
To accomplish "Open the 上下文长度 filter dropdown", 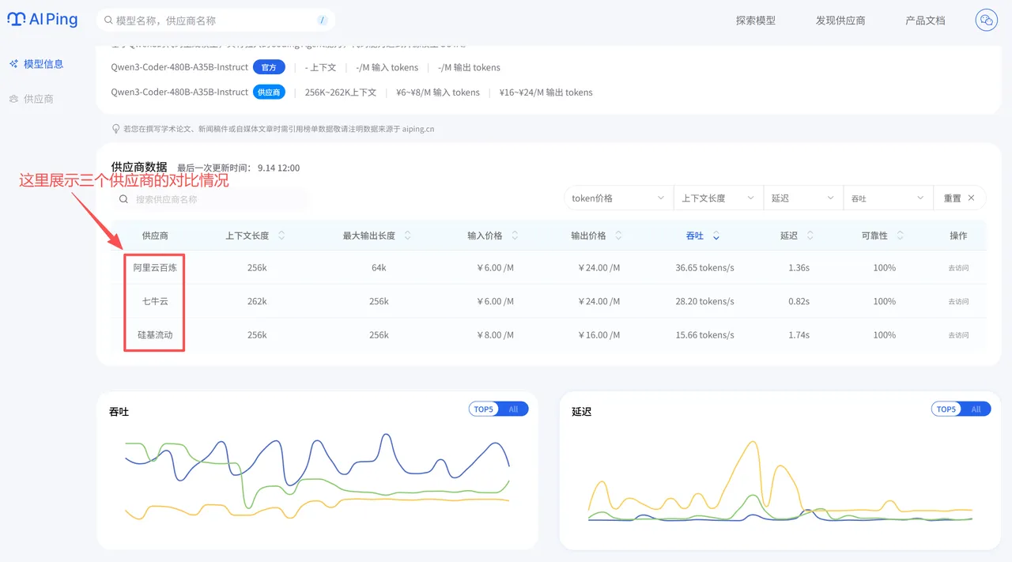I will pyautogui.click(x=718, y=198).
